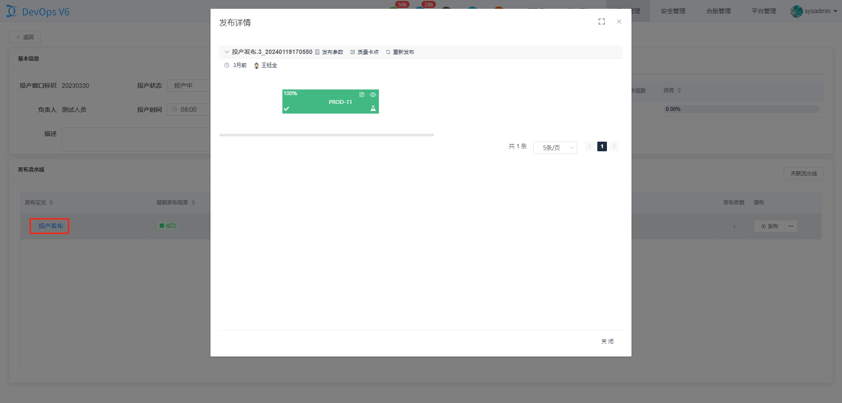This screenshot has height=403, width=842.
Task: Collapse the 投产发布.3_20240119170550 record
Action: 227,52
